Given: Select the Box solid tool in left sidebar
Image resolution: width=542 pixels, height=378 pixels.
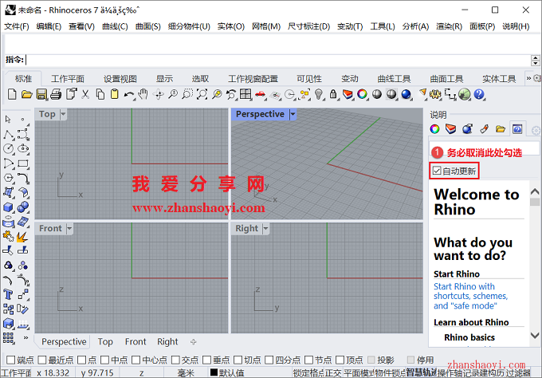Looking at the screenshot, I should pos(9,207).
